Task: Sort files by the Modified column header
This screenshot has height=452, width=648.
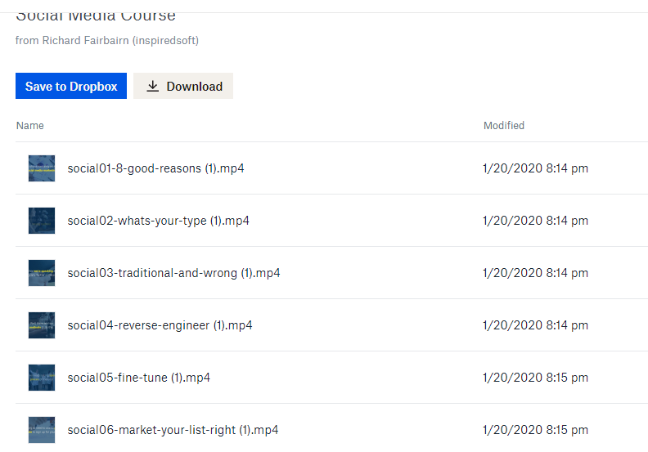Action: [503, 126]
